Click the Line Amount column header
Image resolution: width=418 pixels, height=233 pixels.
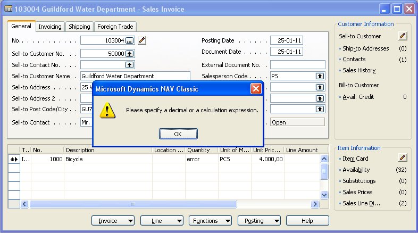tap(302, 150)
